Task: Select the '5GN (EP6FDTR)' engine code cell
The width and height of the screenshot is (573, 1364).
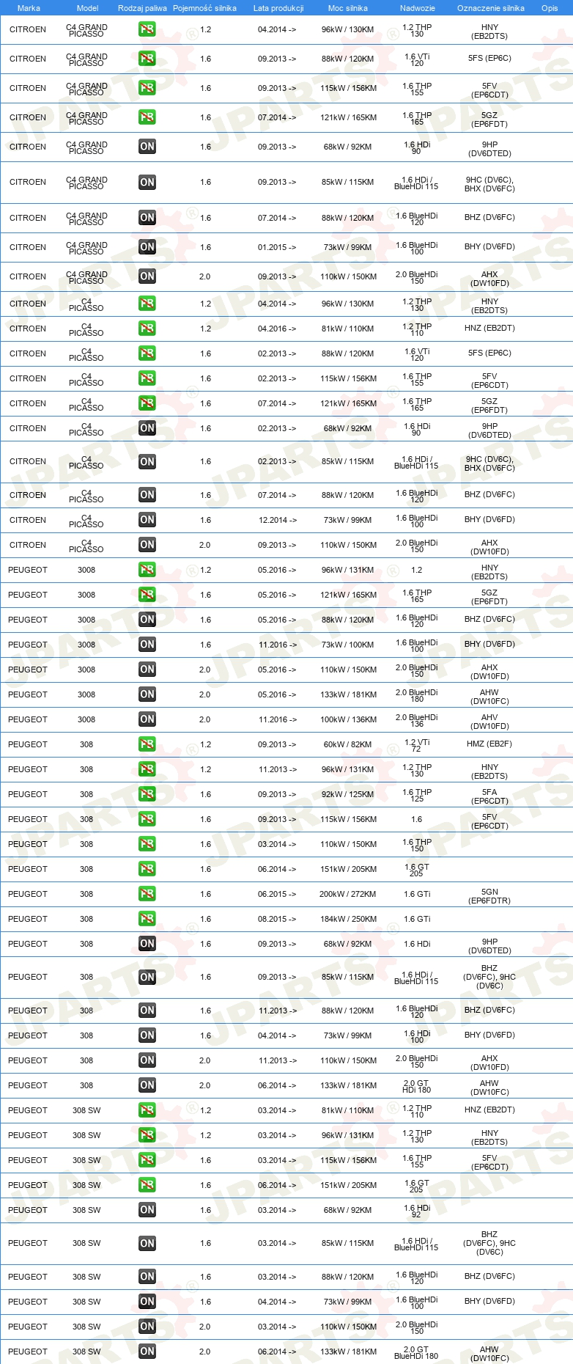Action: click(489, 896)
